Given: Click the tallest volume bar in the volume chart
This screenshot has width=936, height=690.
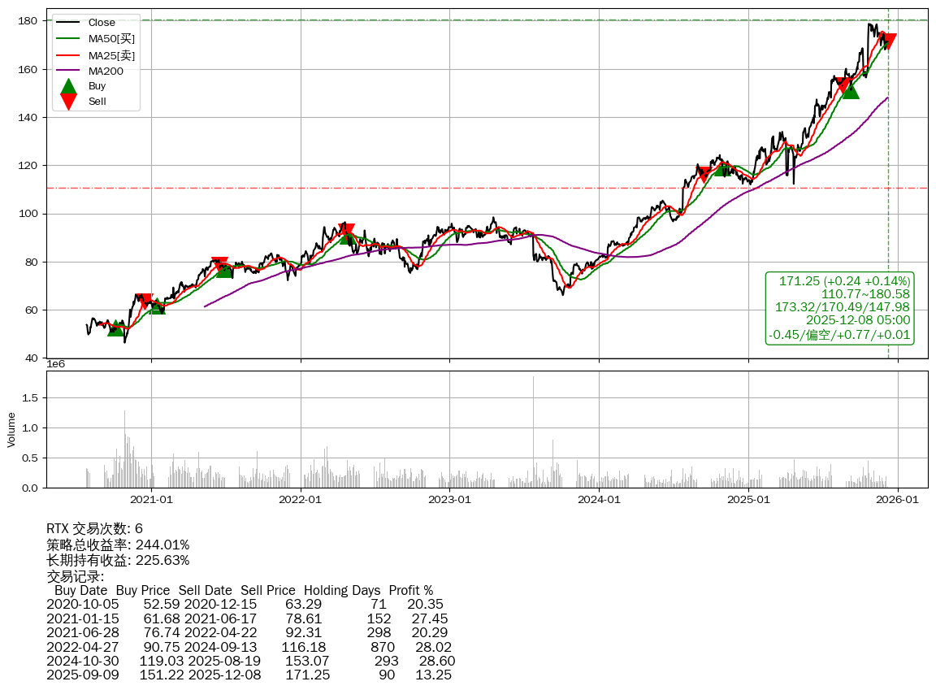Looking at the screenshot, I should coord(534,431).
